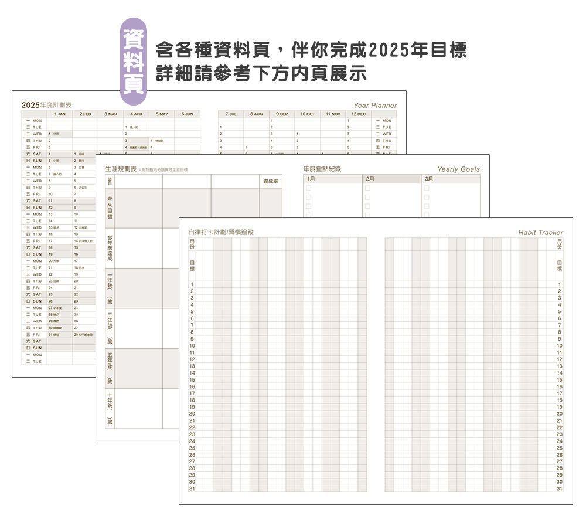Image resolution: width=586 pixels, height=520 pixels.
Task: Select the 2月 column header
Action: pyautogui.click(x=391, y=179)
